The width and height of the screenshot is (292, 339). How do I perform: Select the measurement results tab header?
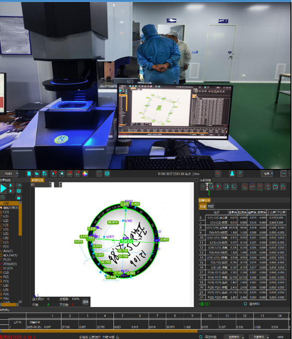point(204,200)
